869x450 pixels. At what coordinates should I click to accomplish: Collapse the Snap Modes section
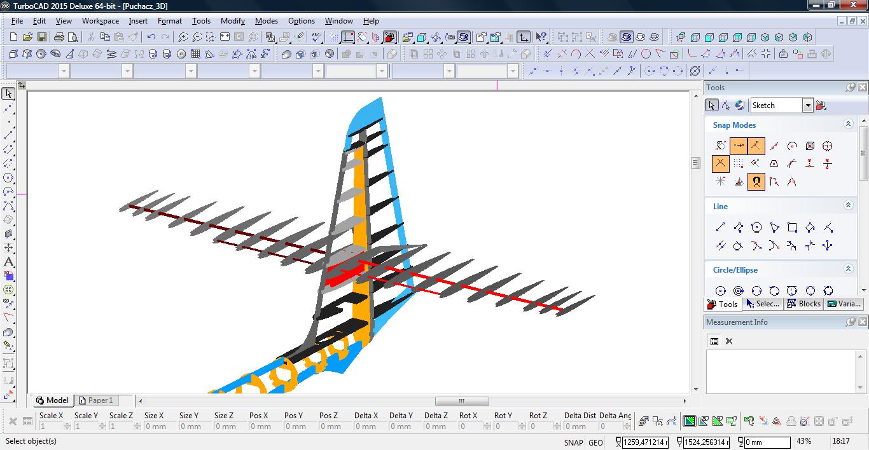(x=848, y=125)
